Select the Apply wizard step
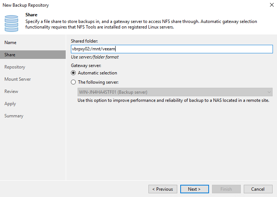This screenshot has width=277, height=197. [10, 104]
